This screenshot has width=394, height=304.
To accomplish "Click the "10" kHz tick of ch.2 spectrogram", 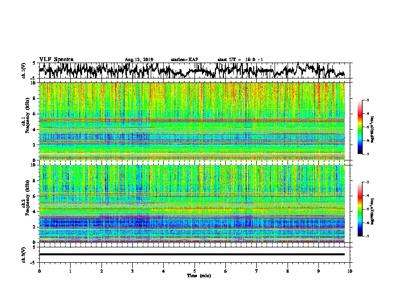I will click(x=34, y=165).
